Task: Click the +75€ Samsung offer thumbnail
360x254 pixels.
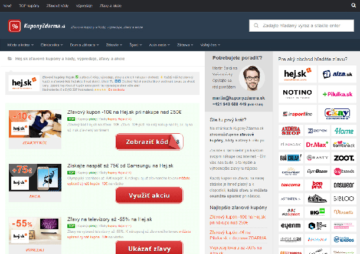Action: click(x=35, y=177)
